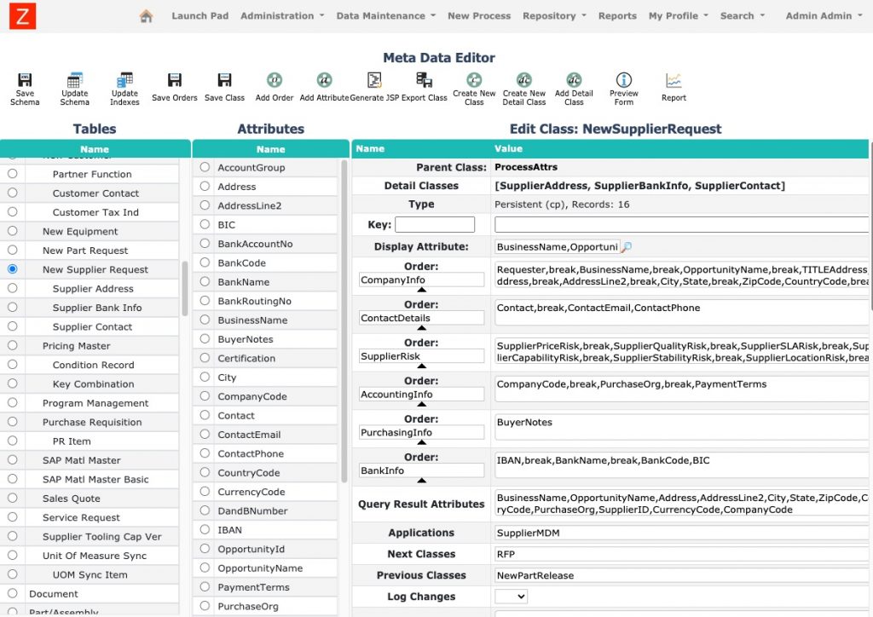Click the Export Class icon
873x617 pixels.
tap(425, 80)
